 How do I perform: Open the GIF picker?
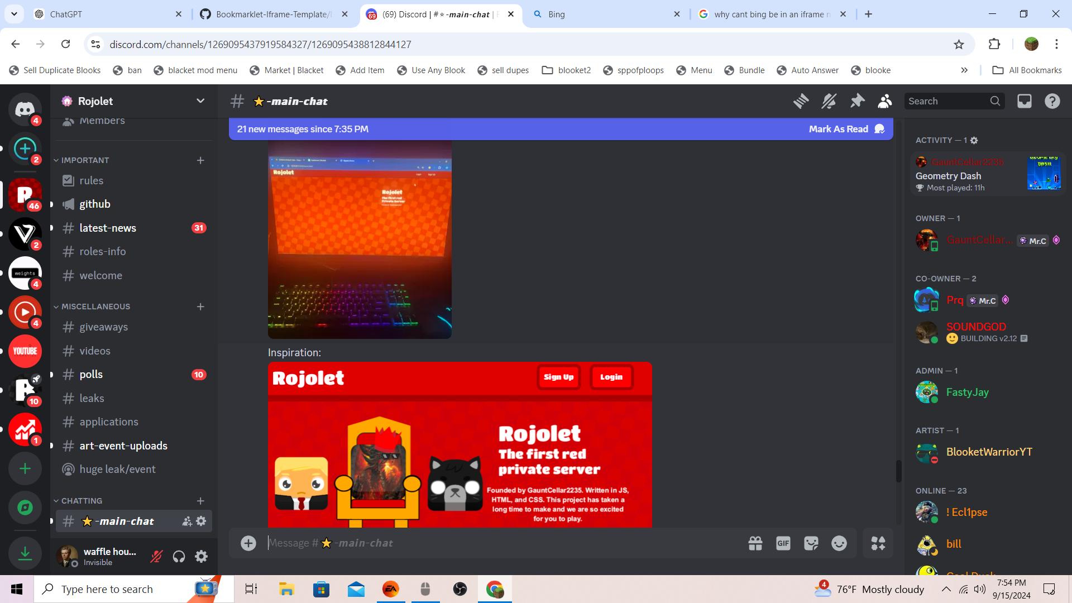(x=783, y=543)
